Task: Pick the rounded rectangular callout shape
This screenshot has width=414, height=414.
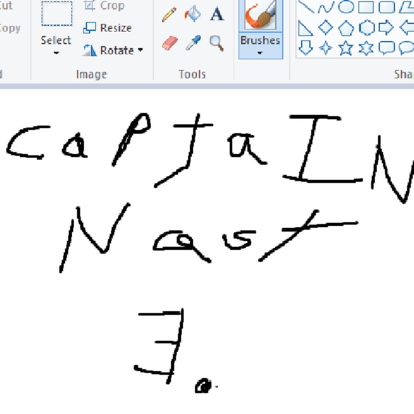Action: (x=386, y=47)
